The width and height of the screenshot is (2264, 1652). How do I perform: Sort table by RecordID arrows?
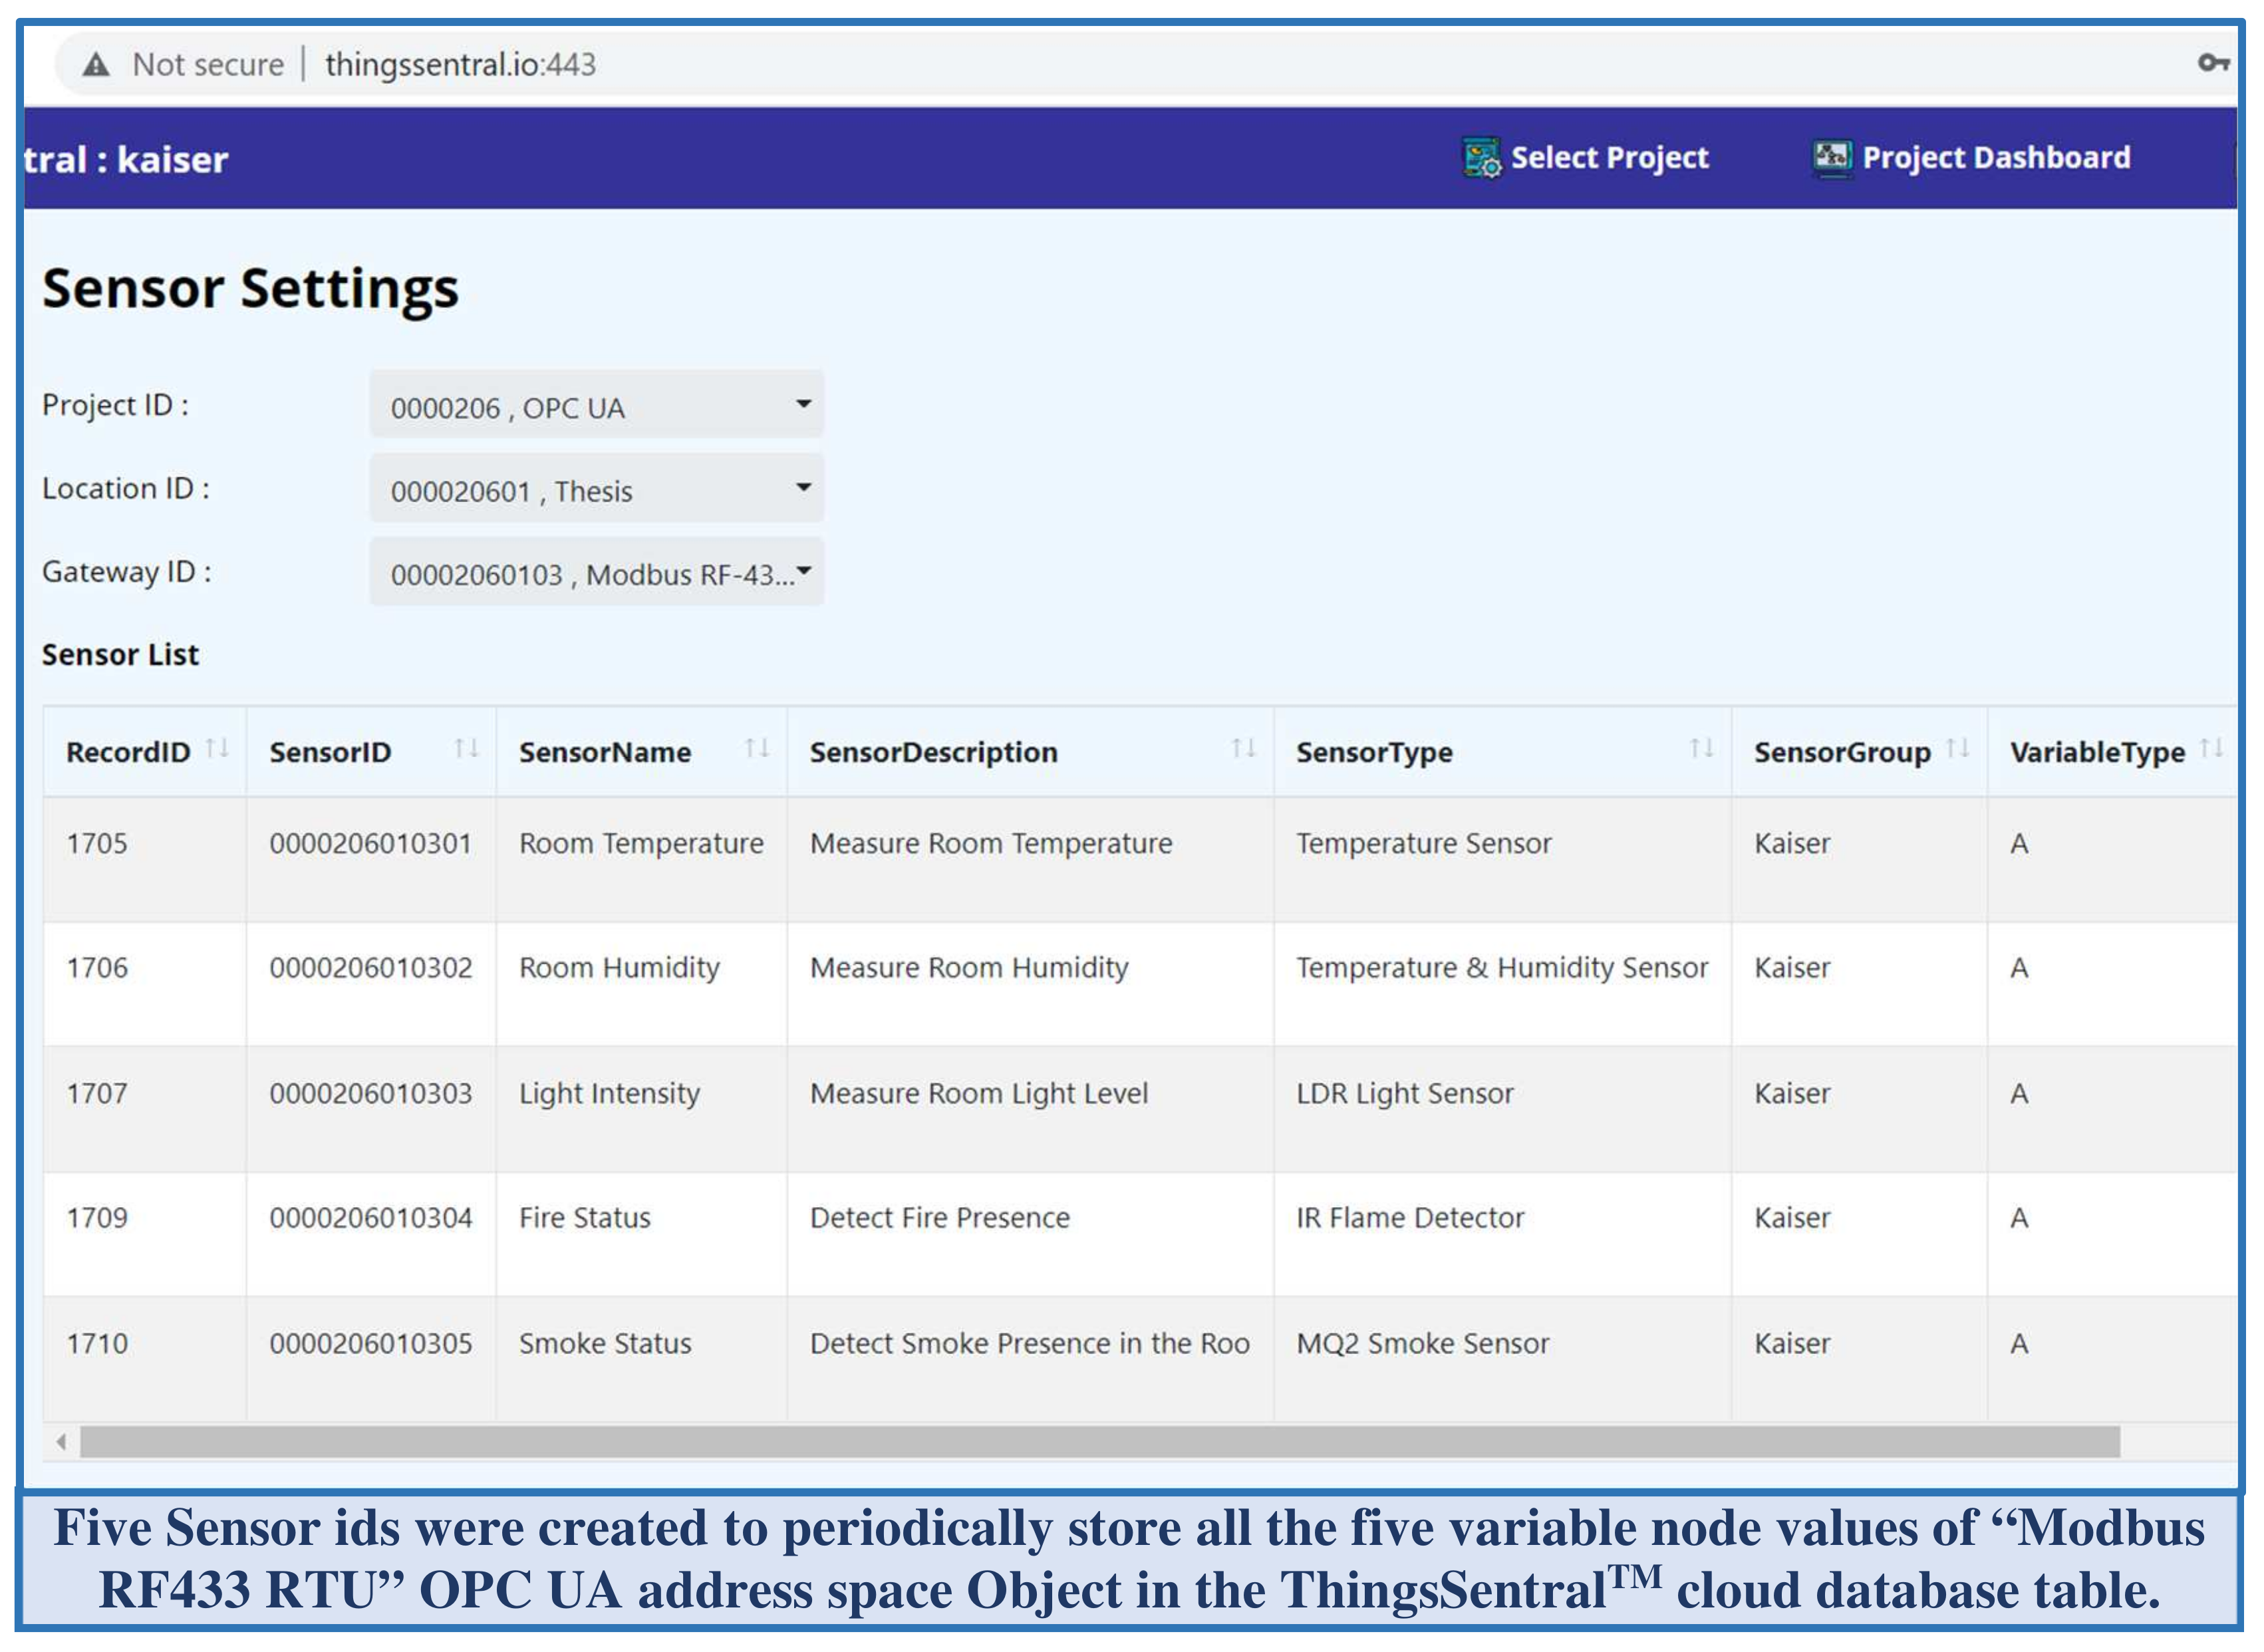(x=217, y=748)
